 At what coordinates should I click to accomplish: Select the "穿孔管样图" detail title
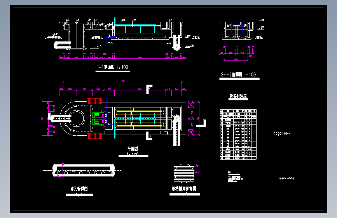[79, 189]
